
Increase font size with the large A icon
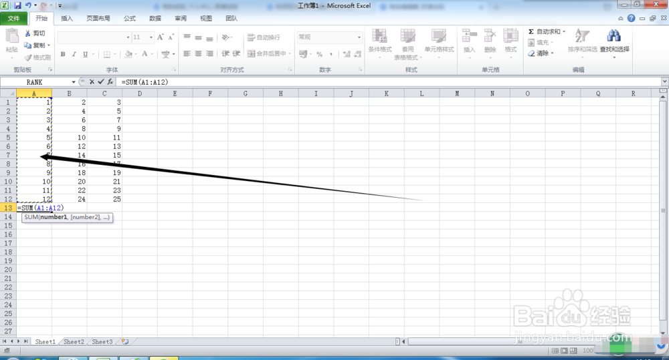(161, 37)
